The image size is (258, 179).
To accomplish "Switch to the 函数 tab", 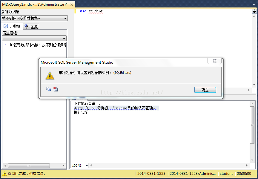I will pos(31,27).
